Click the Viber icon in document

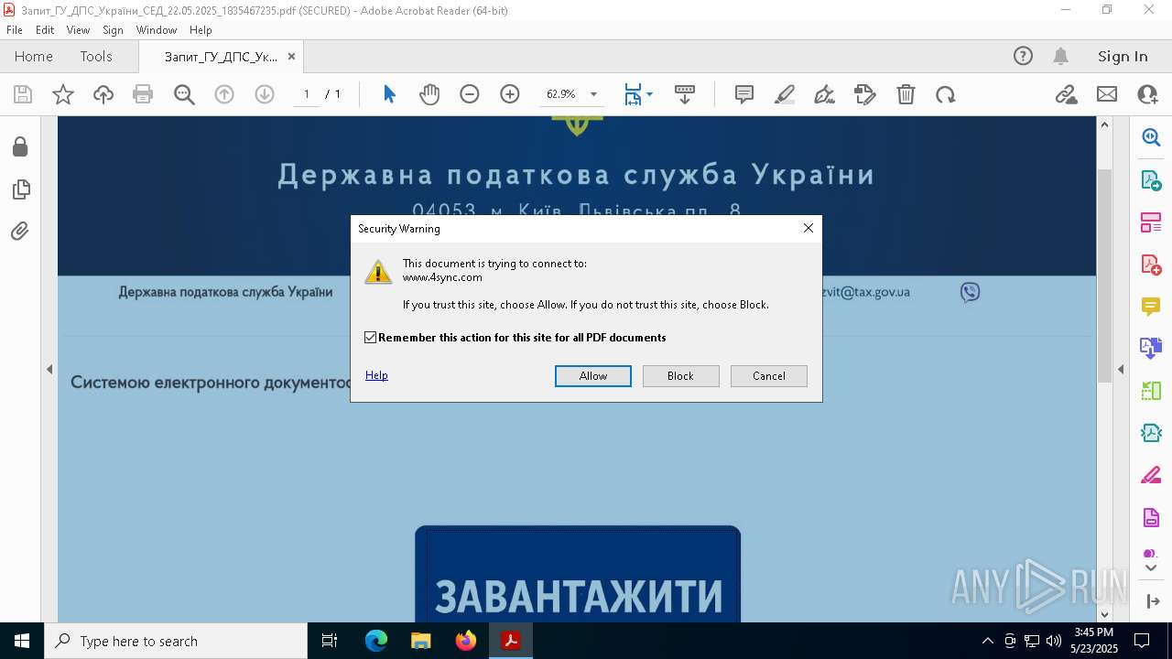[971, 292]
